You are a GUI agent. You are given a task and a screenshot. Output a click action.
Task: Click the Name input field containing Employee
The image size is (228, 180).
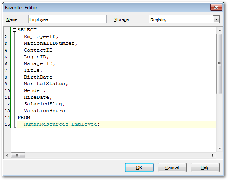pos(68,19)
